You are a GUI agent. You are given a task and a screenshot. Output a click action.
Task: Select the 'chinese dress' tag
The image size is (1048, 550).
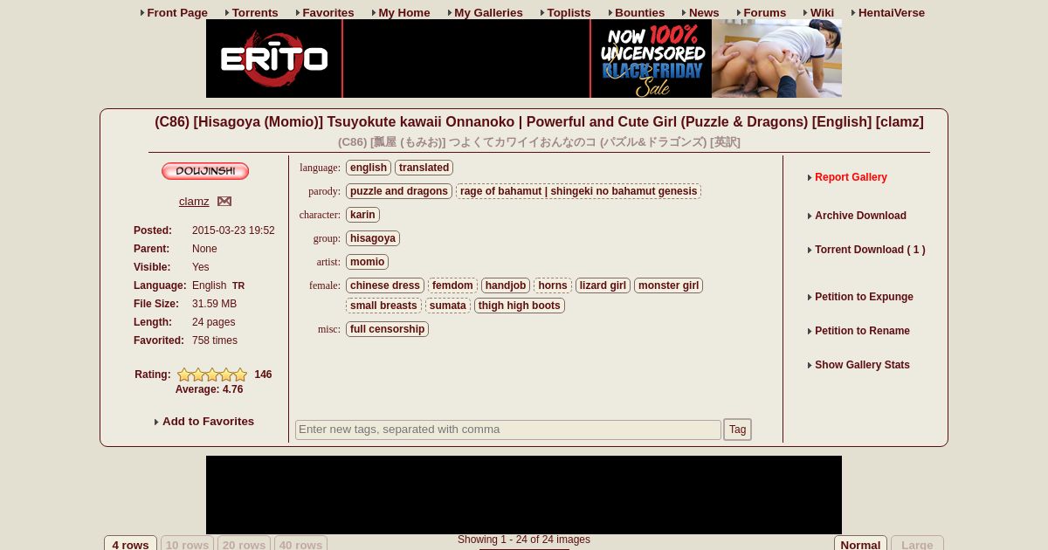[385, 285]
